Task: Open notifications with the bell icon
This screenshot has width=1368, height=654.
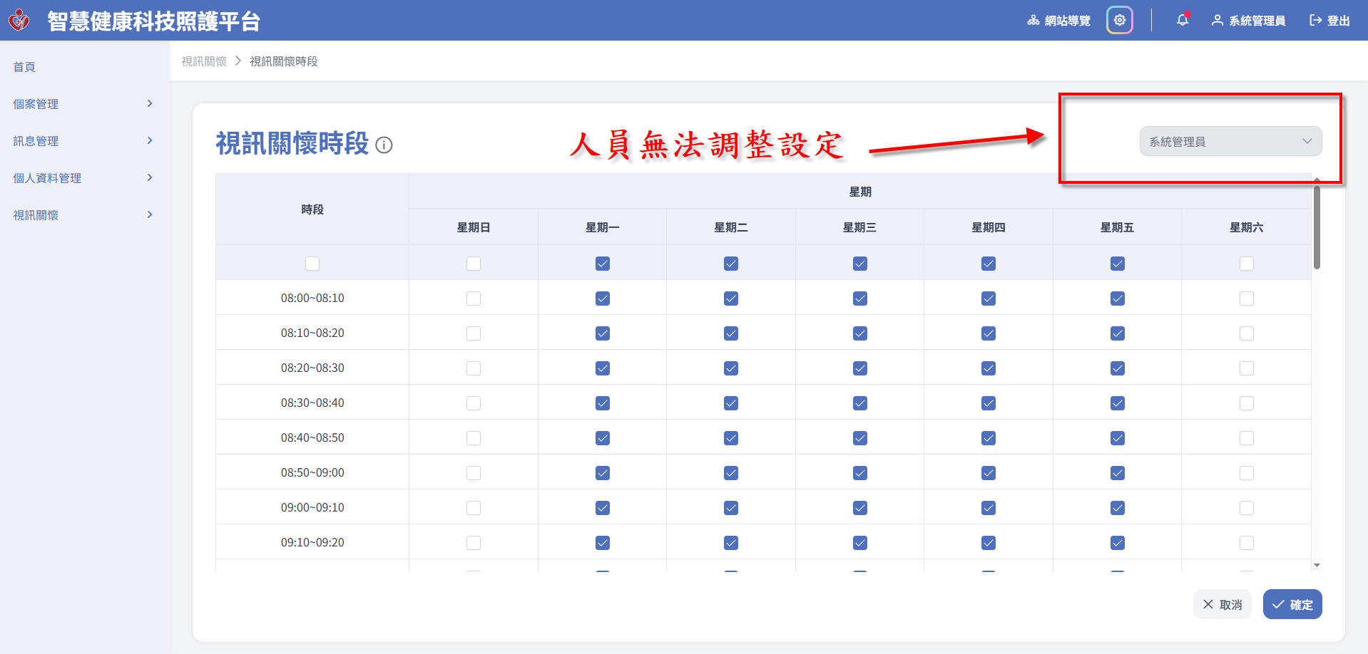Action: 1182,21
